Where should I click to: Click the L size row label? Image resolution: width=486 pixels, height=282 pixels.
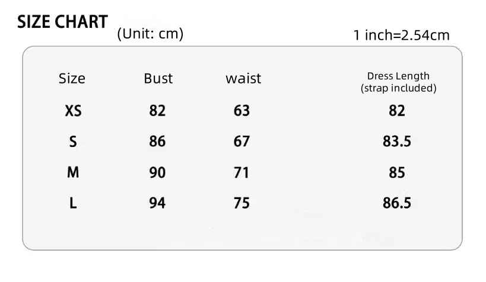click(x=73, y=204)
